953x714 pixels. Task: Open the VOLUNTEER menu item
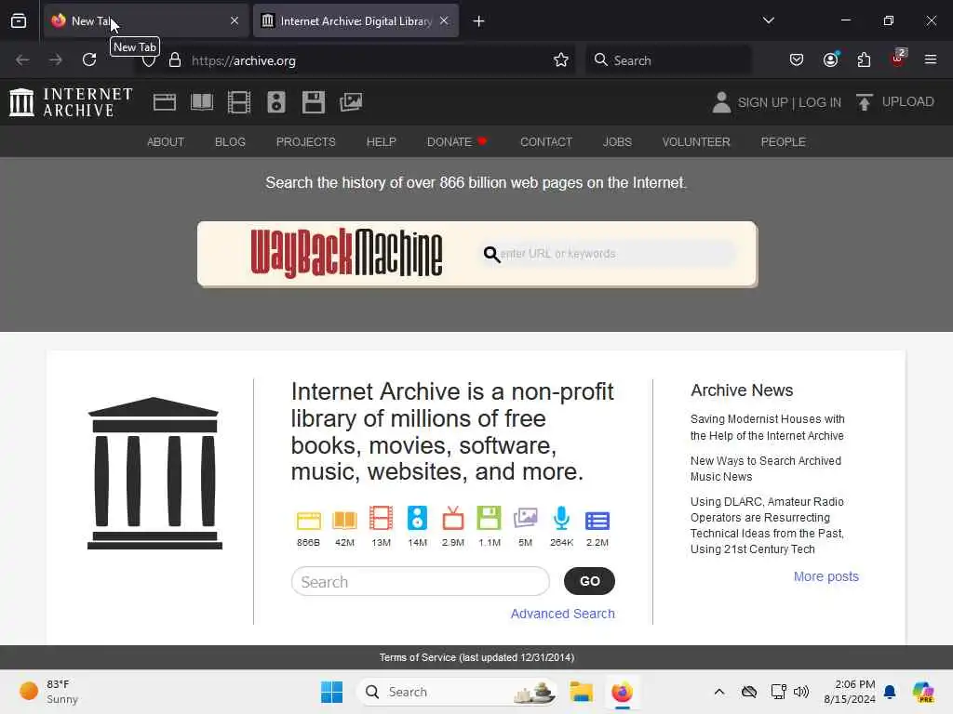(696, 142)
